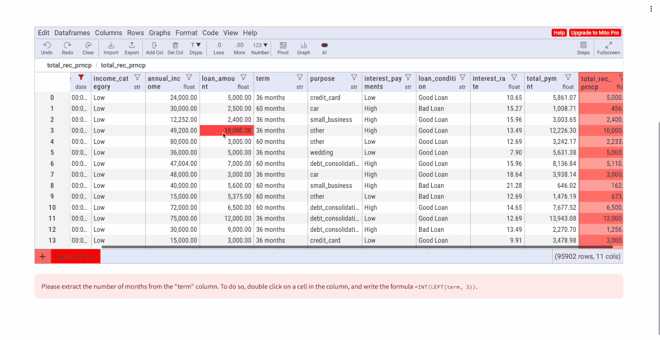Click the Upgrade to Mito Pro button
Image resolution: width=660 pixels, height=340 pixels.
pos(595,33)
